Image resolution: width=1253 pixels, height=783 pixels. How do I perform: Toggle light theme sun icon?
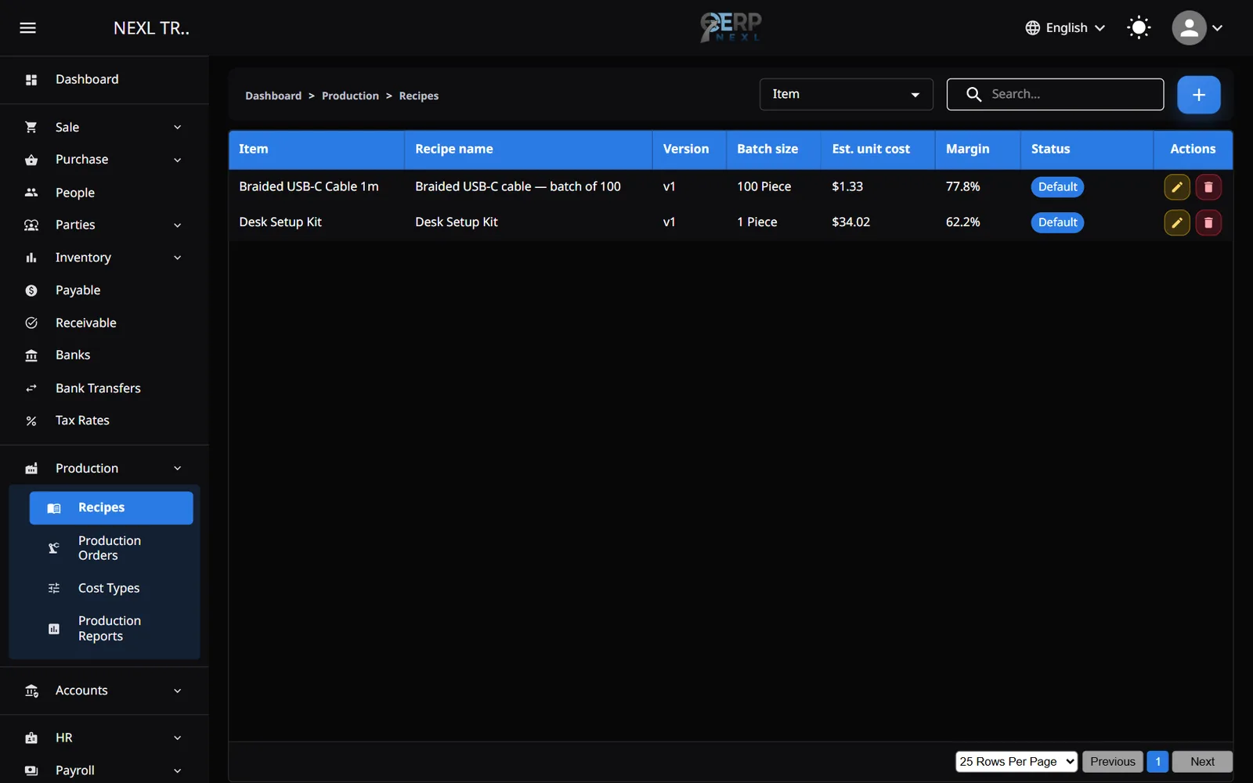[x=1139, y=28]
